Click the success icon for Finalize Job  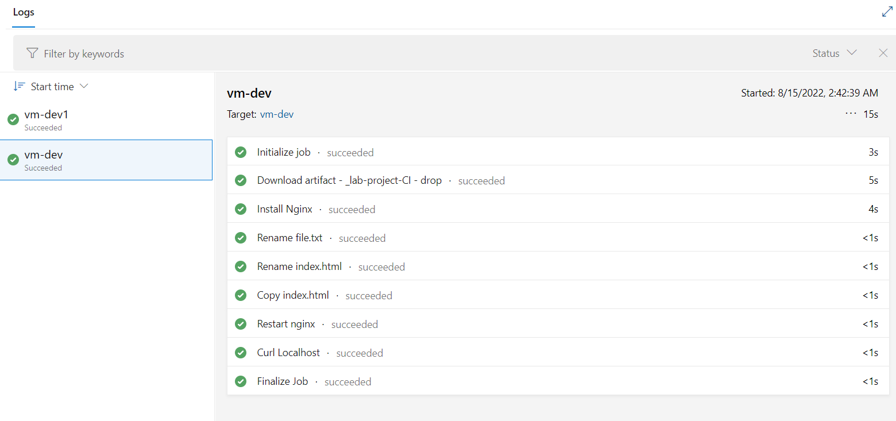pyautogui.click(x=241, y=381)
